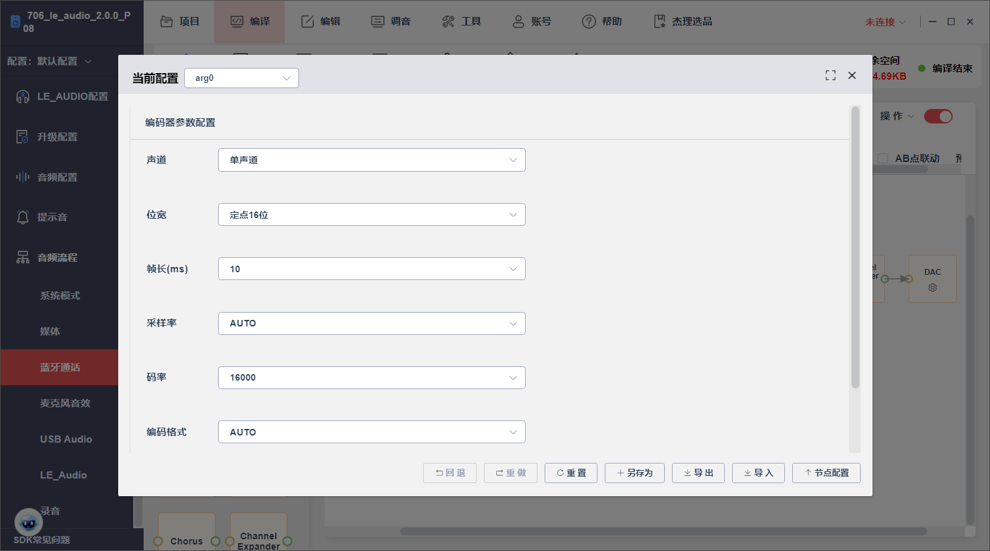Click the 编译 compile icon
The image size is (990, 551).
(237, 22)
